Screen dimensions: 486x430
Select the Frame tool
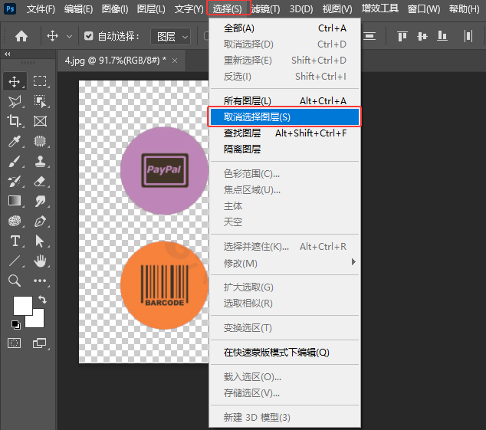40,121
